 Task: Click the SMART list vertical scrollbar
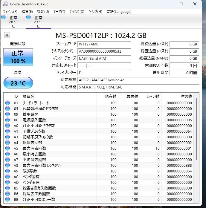point(196,129)
